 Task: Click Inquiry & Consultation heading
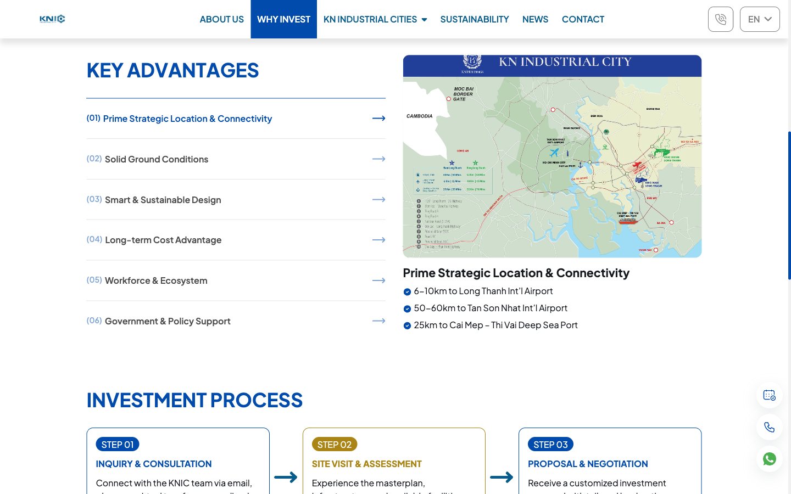click(x=154, y=464)
